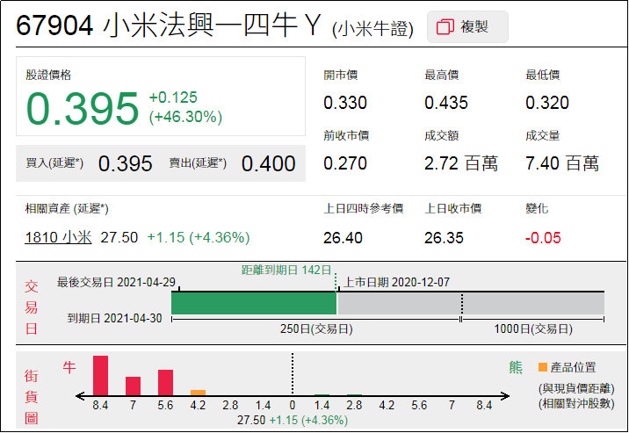
Task: Click the green days-to-expiry progress bar
Action: pyautogui.click(x=254, y=303)
